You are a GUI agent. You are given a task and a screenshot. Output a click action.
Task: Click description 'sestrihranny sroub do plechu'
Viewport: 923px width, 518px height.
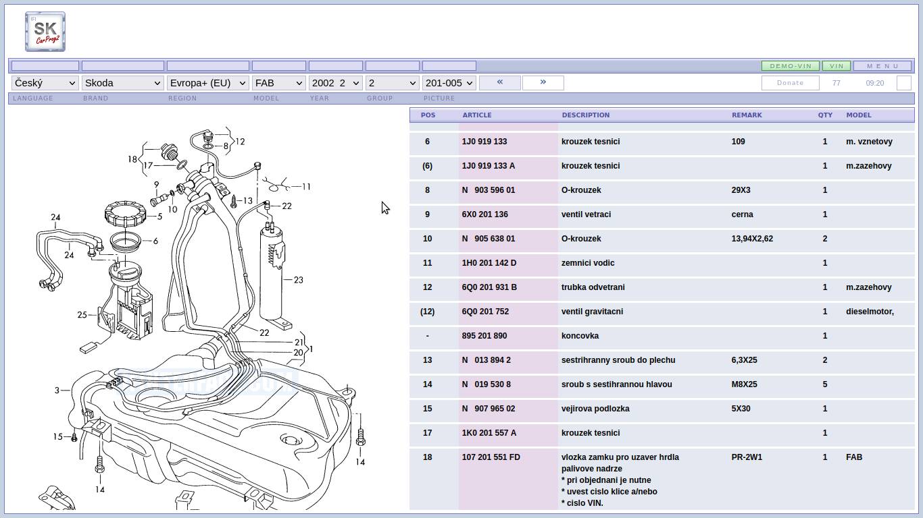pos(618,360)
